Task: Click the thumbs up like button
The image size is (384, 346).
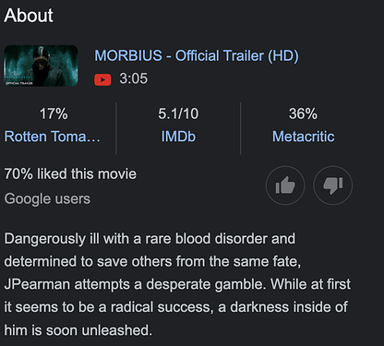Action: [x=285, y=185]
